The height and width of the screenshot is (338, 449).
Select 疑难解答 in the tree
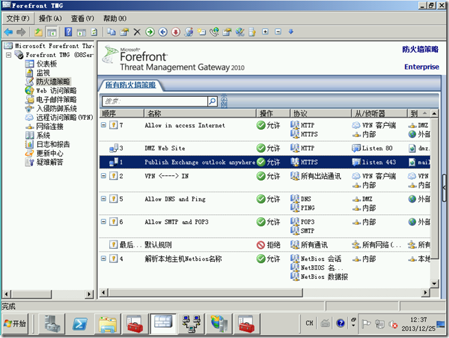[50, 162]
